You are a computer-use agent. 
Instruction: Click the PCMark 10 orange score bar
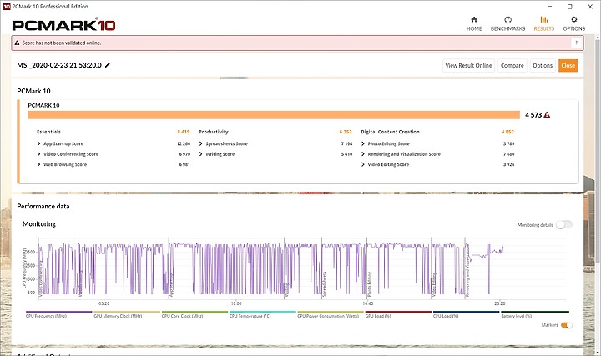coord(274,115)
